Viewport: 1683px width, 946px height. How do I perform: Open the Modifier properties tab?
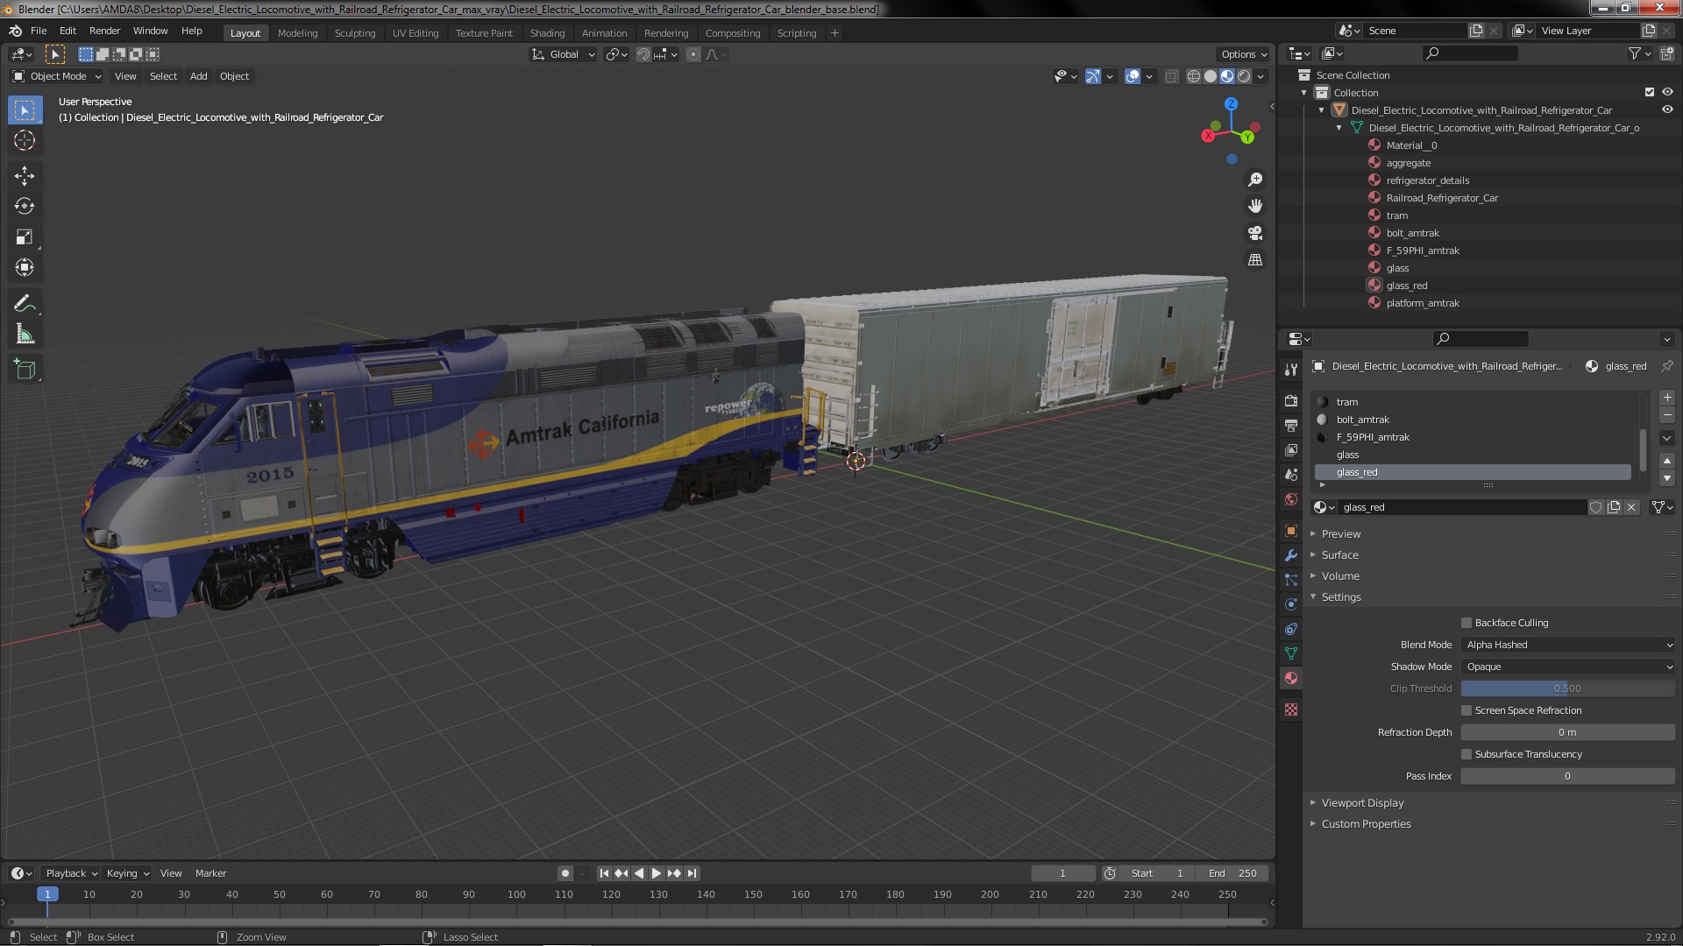point(1290,554)
